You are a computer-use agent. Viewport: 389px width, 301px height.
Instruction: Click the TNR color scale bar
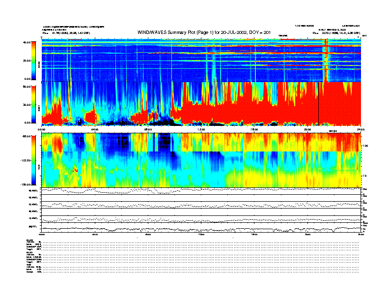[x=33, y=160]
